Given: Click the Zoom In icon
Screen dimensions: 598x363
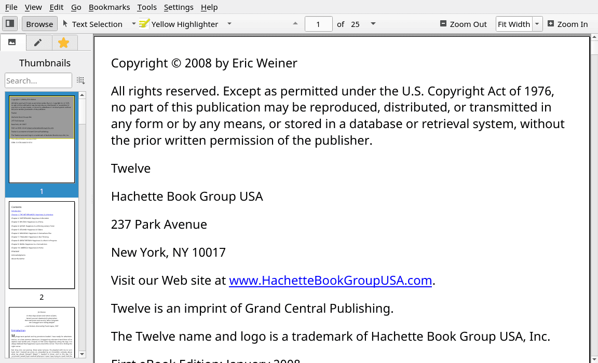Looking at the screenshot, I should [551, 24].
